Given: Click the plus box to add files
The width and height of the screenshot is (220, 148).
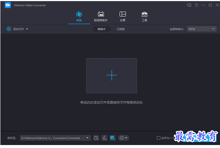Looking at the screenshot, I should (x=112, y=76).
